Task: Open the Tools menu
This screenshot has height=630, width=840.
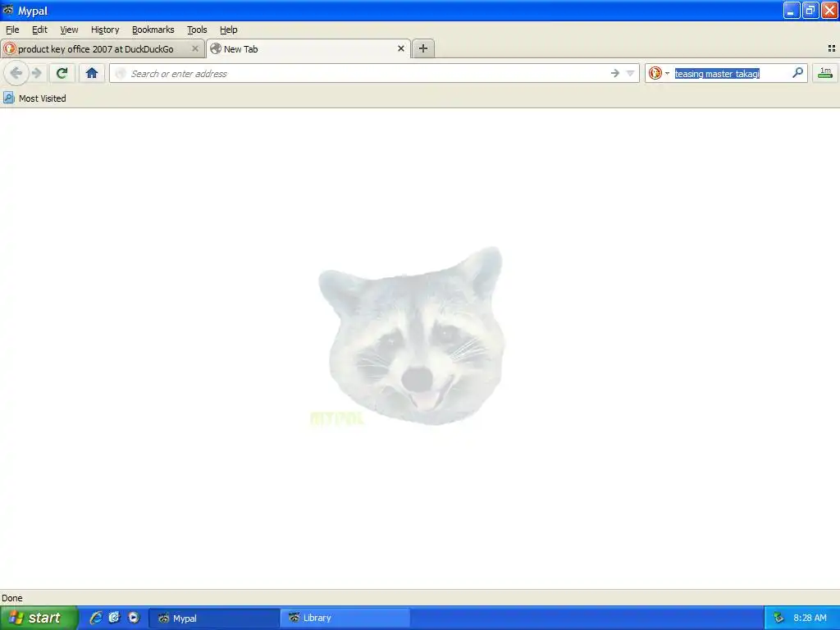Action: pos(197,30)
